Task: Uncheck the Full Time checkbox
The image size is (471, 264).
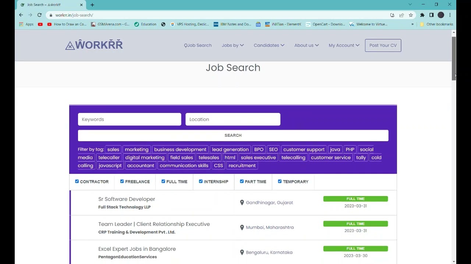Action: pos(163,181)
